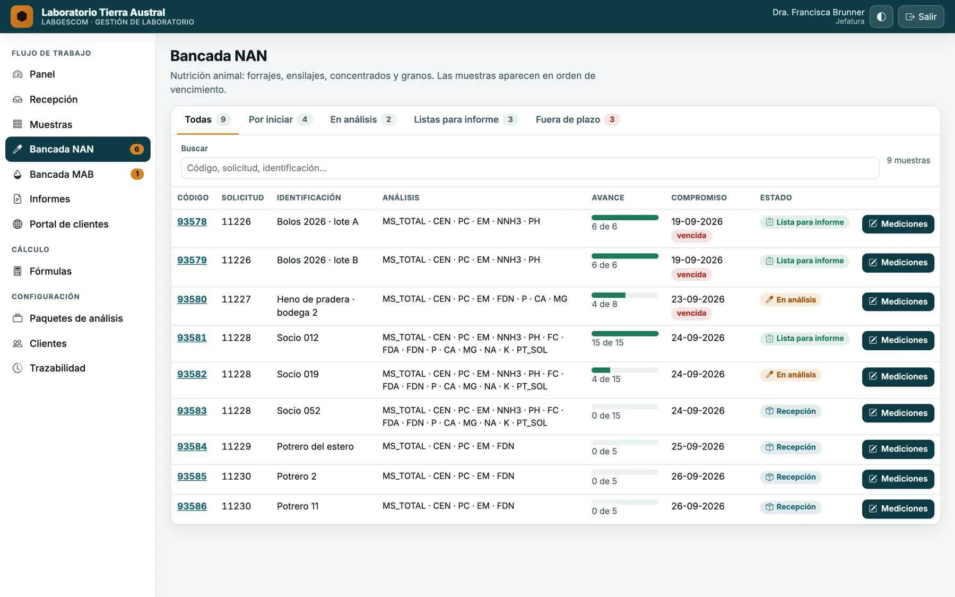The width and height of the screenshot is (955, 597).
Task: Open sample code 93580 link
Action: click(192, 299)
